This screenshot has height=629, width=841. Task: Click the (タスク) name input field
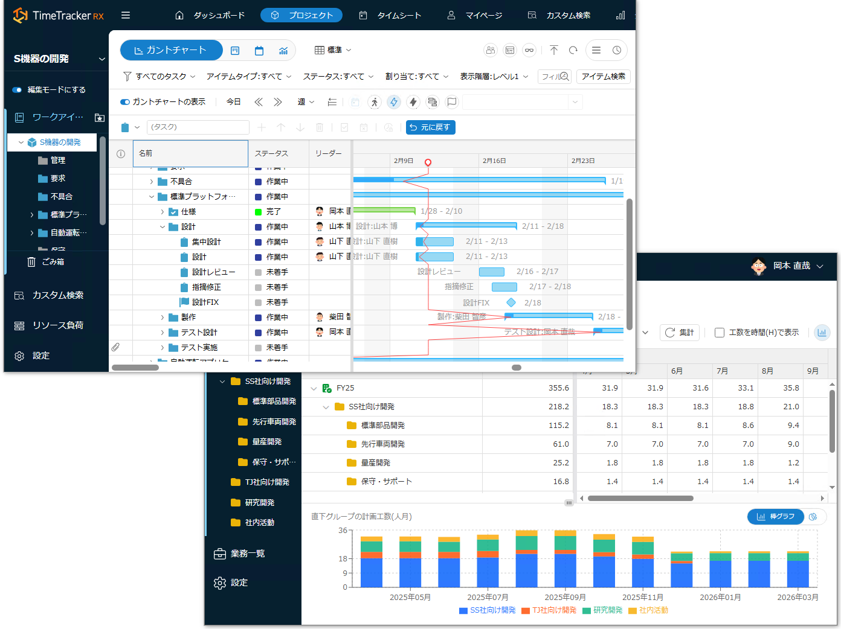pyautogui.click(x=198, y=127)
